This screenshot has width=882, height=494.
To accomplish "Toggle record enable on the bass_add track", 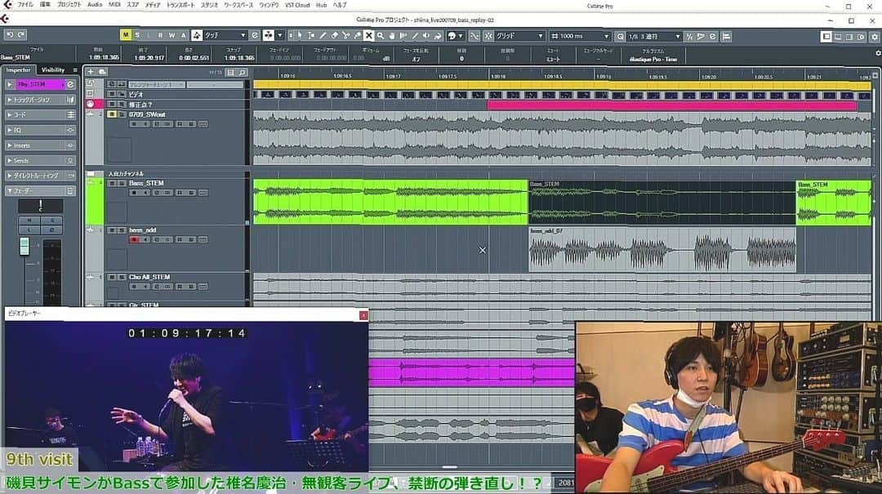I will [x=134, y=240].
